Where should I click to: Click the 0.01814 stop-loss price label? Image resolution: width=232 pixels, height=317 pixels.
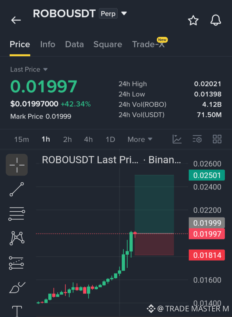click(x=207, y=255)
